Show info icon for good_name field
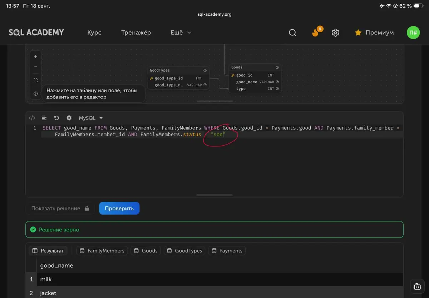The image size is (429, 298). click(277, 82)
